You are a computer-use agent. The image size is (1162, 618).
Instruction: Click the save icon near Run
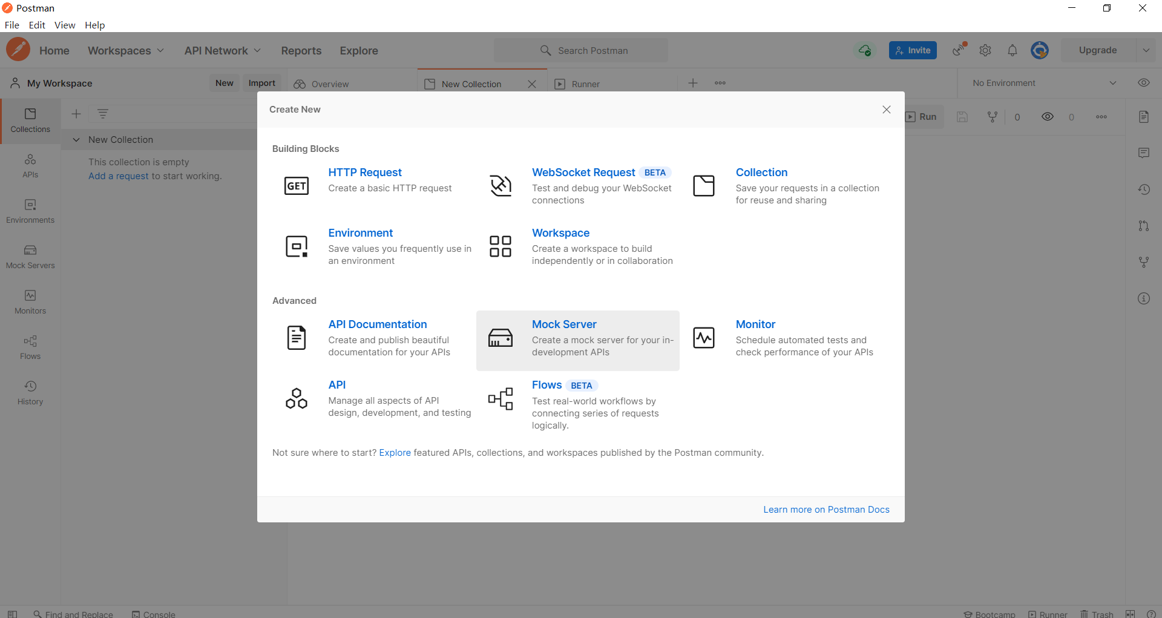pyautogui.click(x=962, y=117)
